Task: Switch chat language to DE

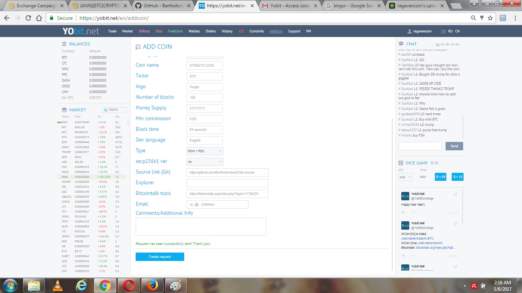Action: pos(447,45)
